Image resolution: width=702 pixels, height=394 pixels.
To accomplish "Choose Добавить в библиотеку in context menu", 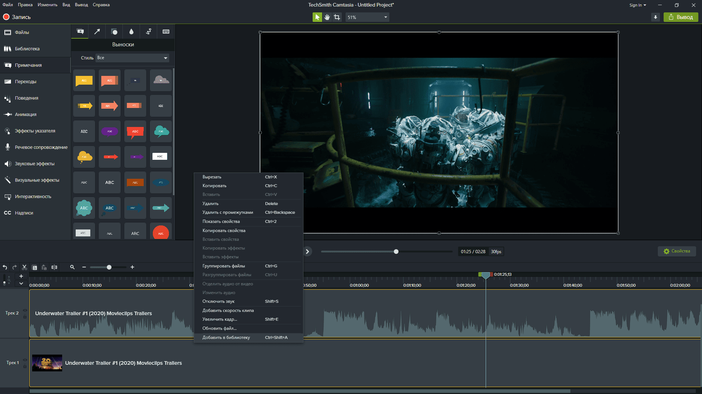I will pyautogui.click(x=248, y=337).
